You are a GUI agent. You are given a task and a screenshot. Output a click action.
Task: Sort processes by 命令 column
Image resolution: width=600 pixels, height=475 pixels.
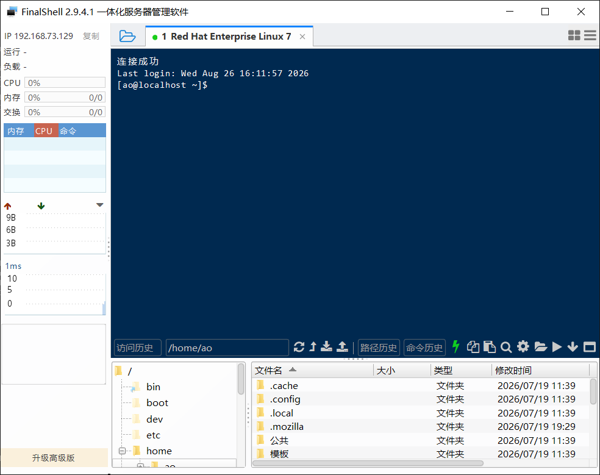82,130
